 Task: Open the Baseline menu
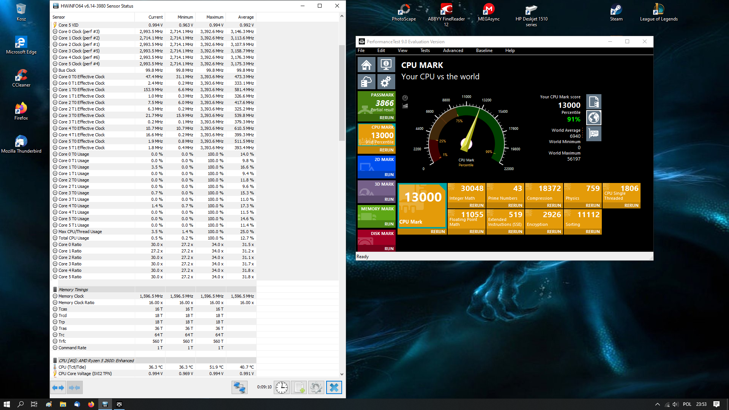484,50
